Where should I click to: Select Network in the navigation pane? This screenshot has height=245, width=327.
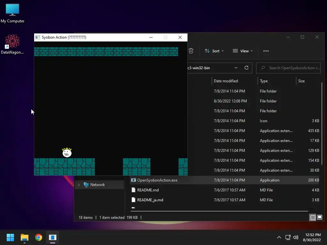[x=99, y=185]
